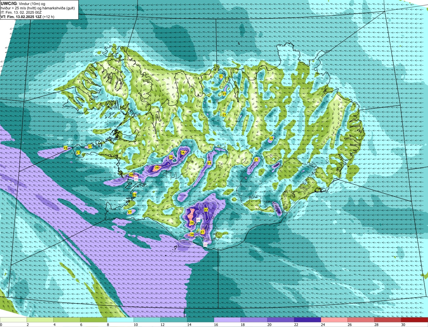This screenshot has width=428, height=327.
Task: Click the legend swatch between 2 and 4
Action: click(40, 320)
